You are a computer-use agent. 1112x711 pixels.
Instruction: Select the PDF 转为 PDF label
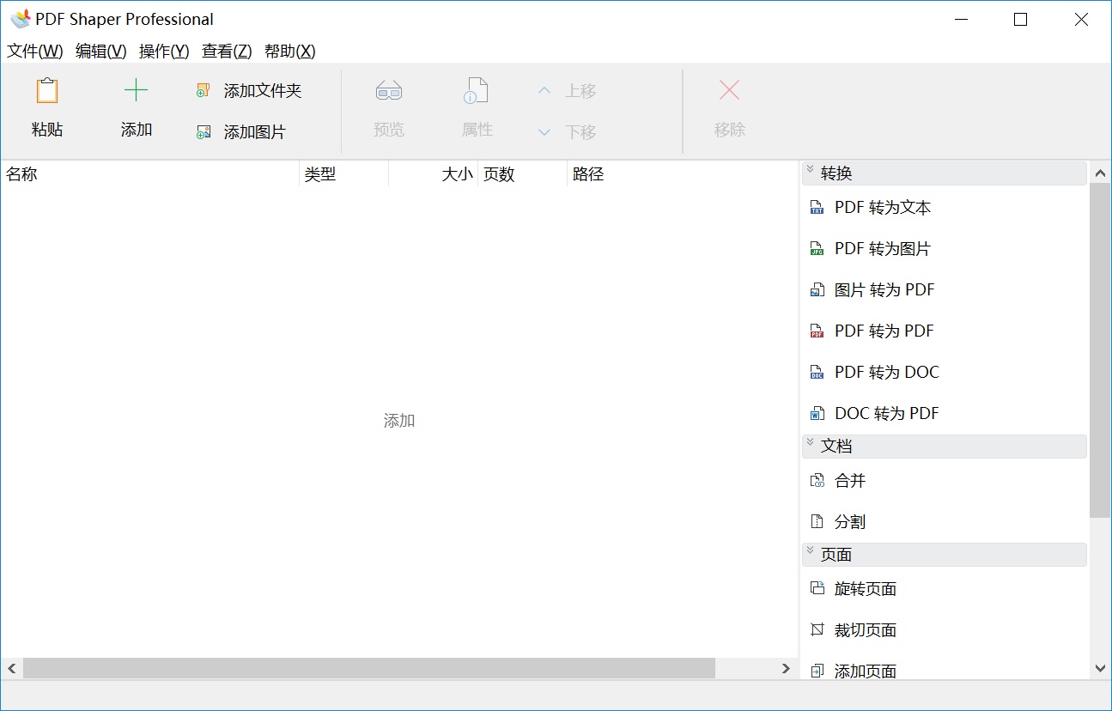click(x=884, y=331)
